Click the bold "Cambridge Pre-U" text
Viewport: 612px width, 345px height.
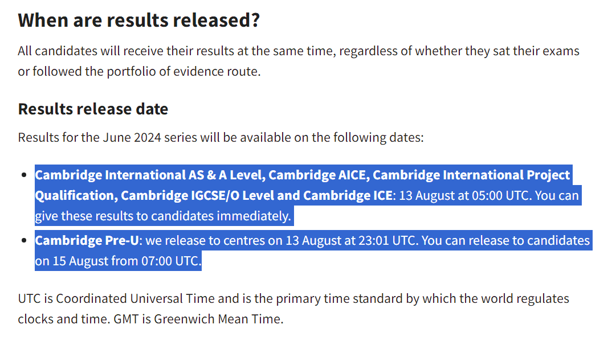click(x=87, y=240)
